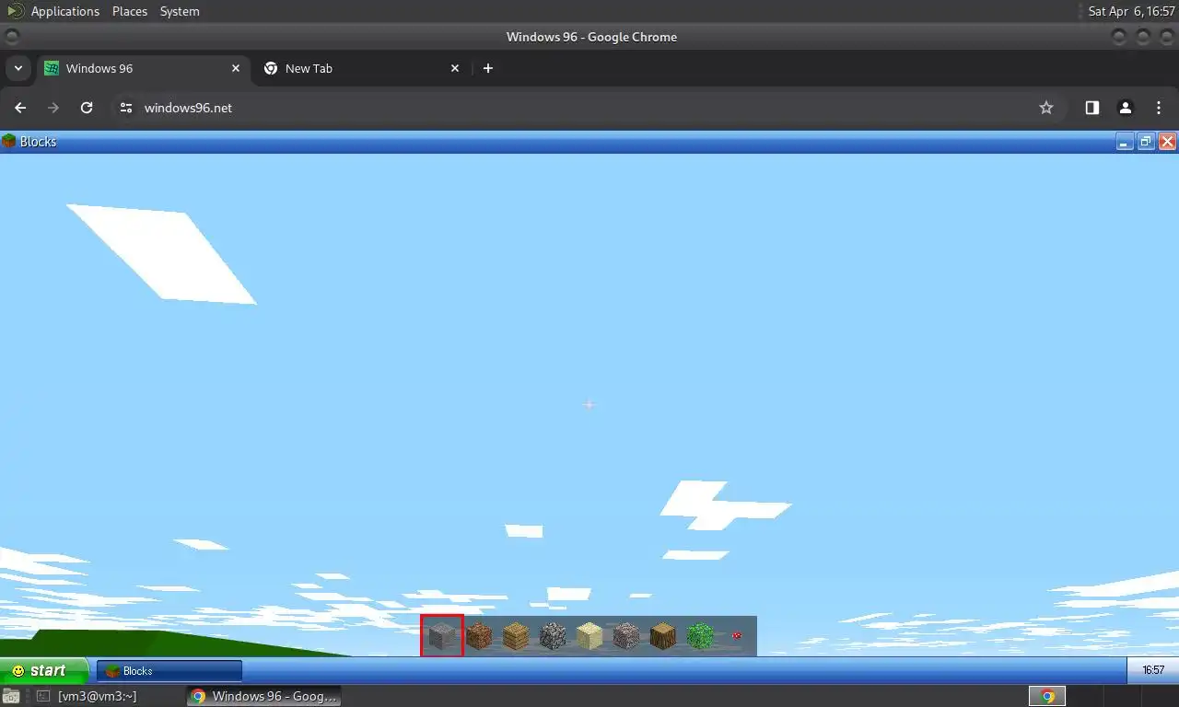The width and height of the screenshot is (1179, 707).
Task: Select the brown dirt block in hotbar
Action: pyautogui.click(x=479, y=636)
